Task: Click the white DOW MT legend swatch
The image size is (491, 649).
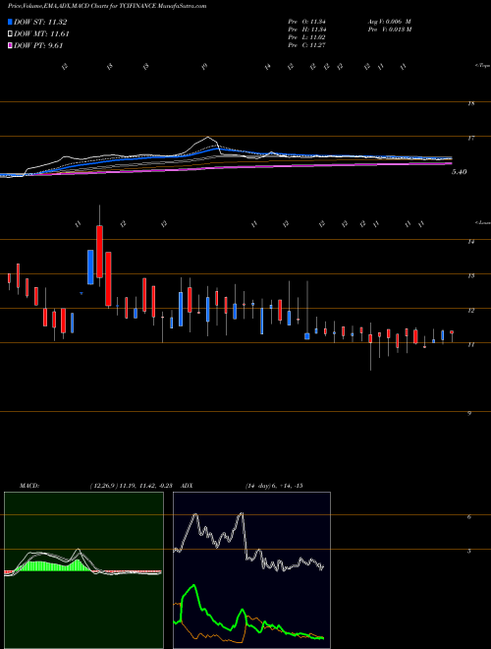Action: coord(11,34)
